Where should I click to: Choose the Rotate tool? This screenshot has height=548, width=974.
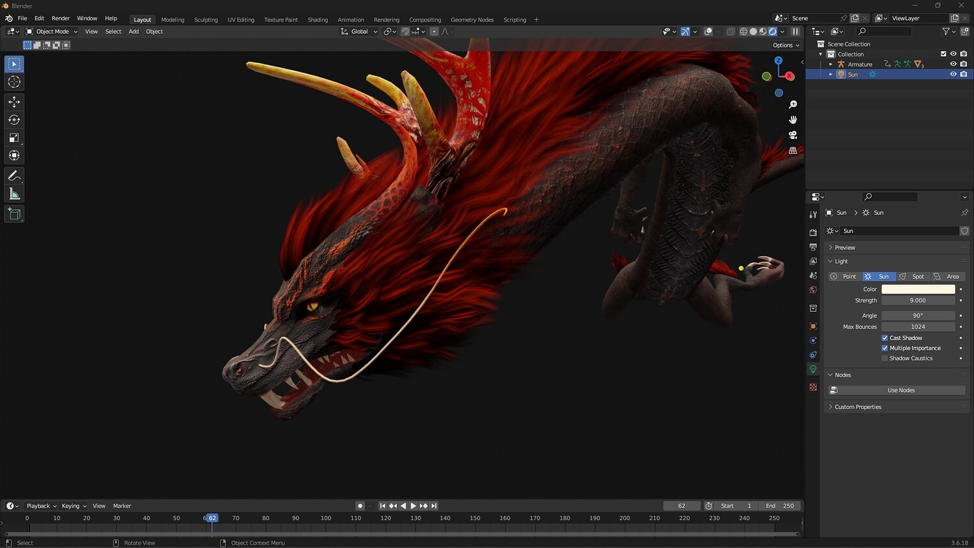(x=14, y=119)
